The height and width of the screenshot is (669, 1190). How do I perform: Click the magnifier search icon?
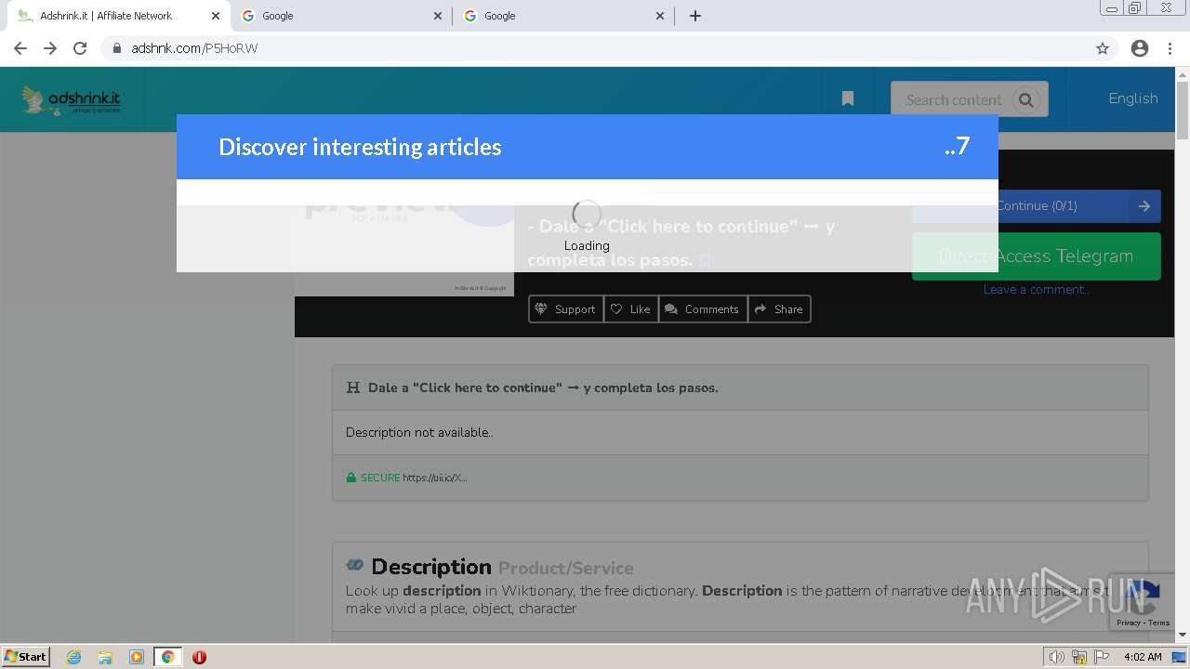[x=1026, y=99]
